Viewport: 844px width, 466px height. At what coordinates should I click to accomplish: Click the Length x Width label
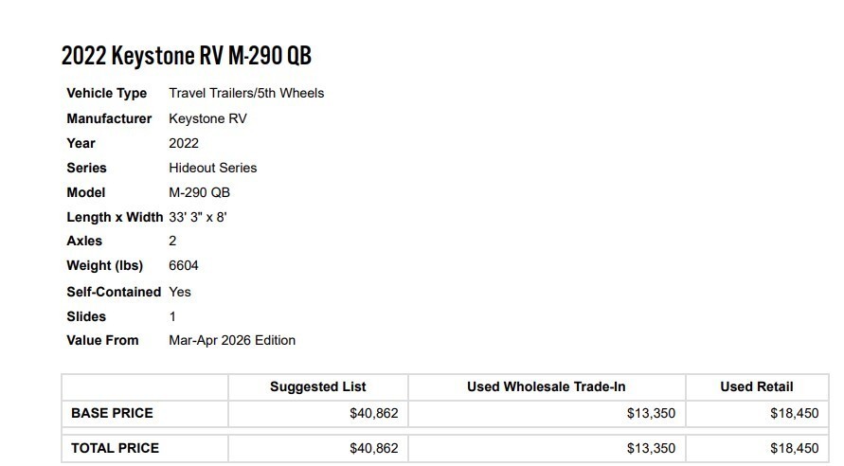(x=115, y=217)
